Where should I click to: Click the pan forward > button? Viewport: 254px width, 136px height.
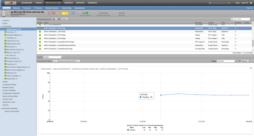point(78,61)
